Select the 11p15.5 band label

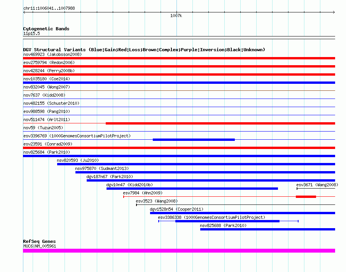pos(31,33)
